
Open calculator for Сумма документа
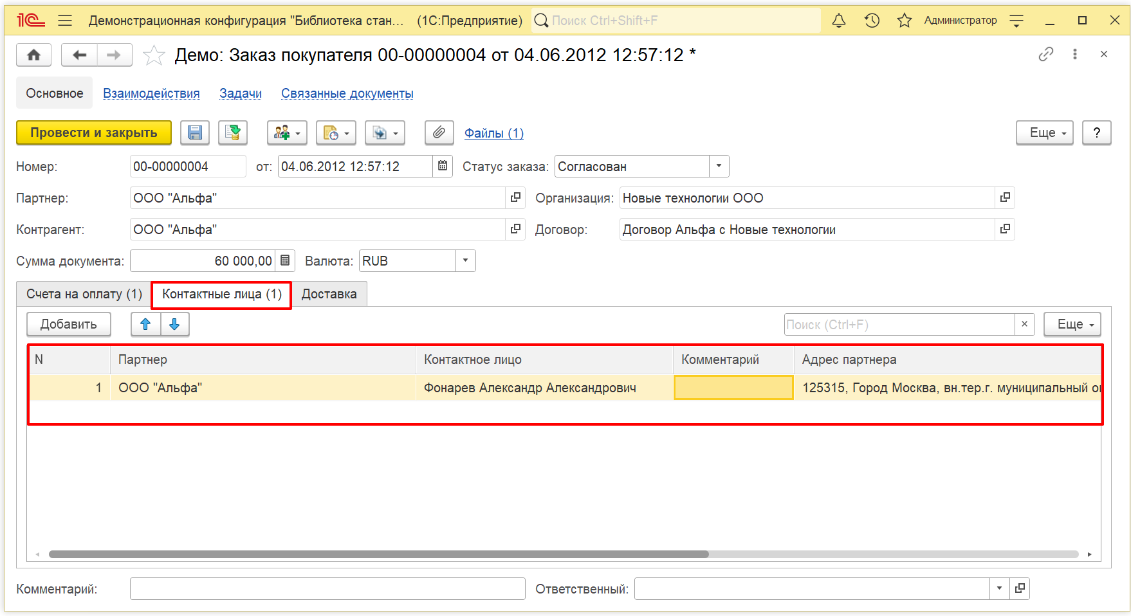click(x=285, y=261)
